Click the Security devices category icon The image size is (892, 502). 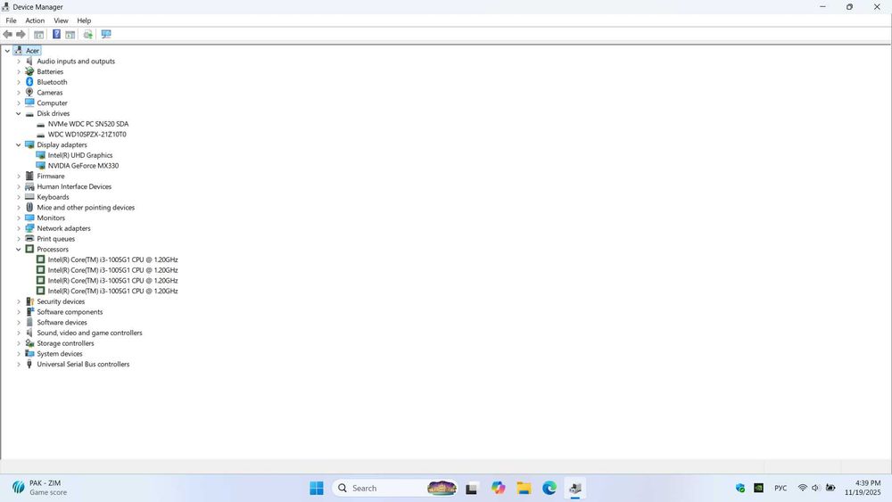click(29, 301)
